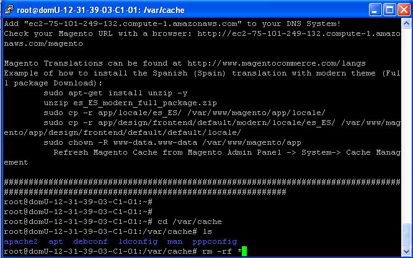Click the empty scrollbar track above thumb
The width and height of the screenshot is (413, 258).
point(406,126)
